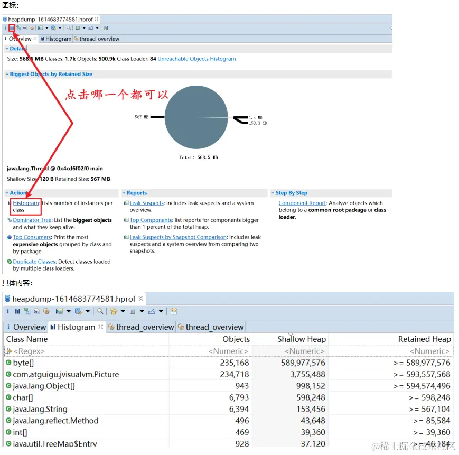Open the Top Consumers link
This screenshot has height=455, width=459.
32,237
